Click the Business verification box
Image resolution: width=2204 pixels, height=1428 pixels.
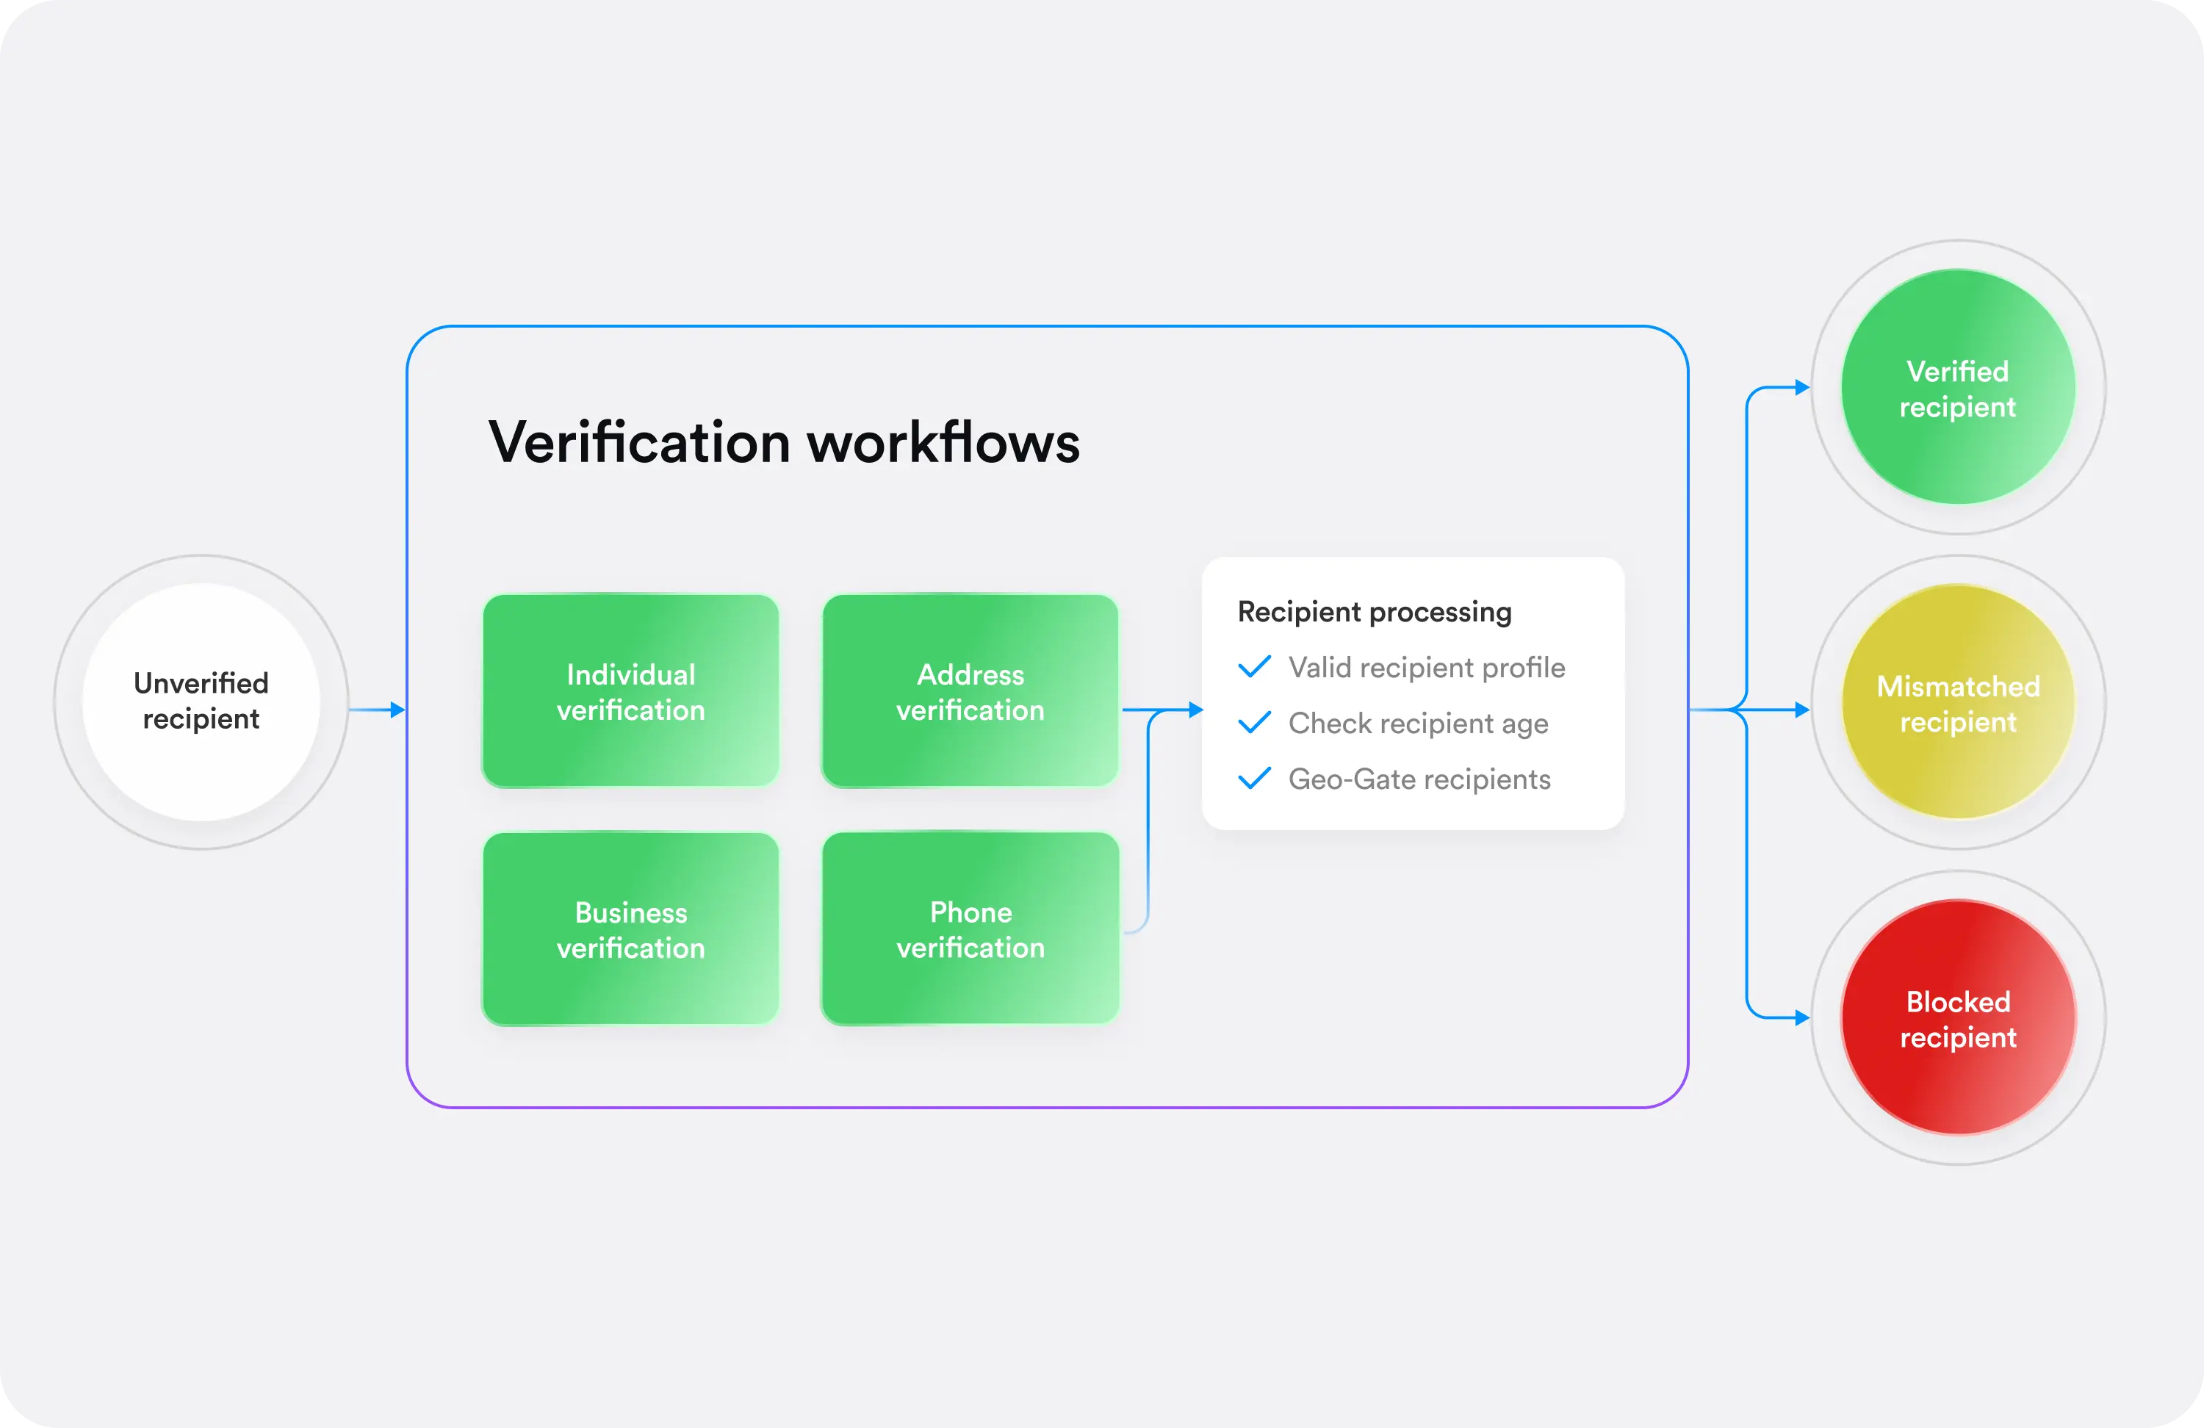click(630, 928)
